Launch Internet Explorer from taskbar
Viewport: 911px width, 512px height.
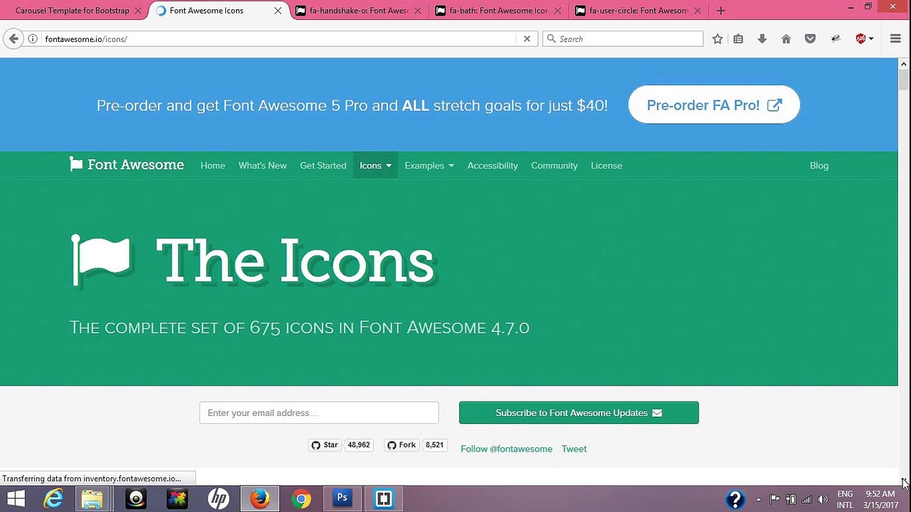tap(53, 499)
